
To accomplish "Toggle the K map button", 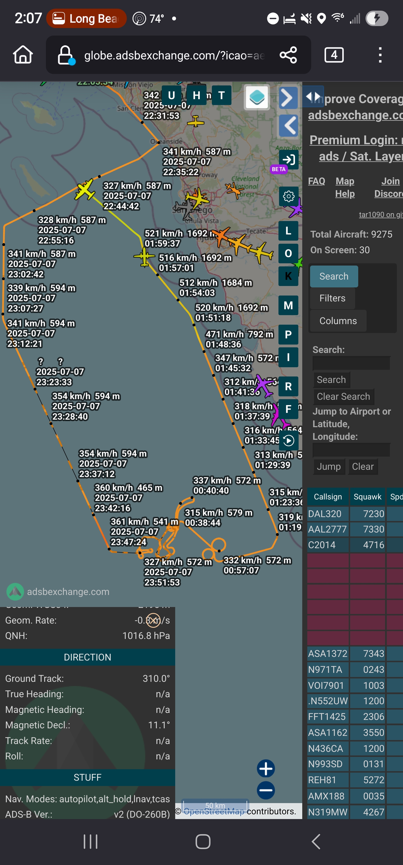I will (x=288, y=276).
